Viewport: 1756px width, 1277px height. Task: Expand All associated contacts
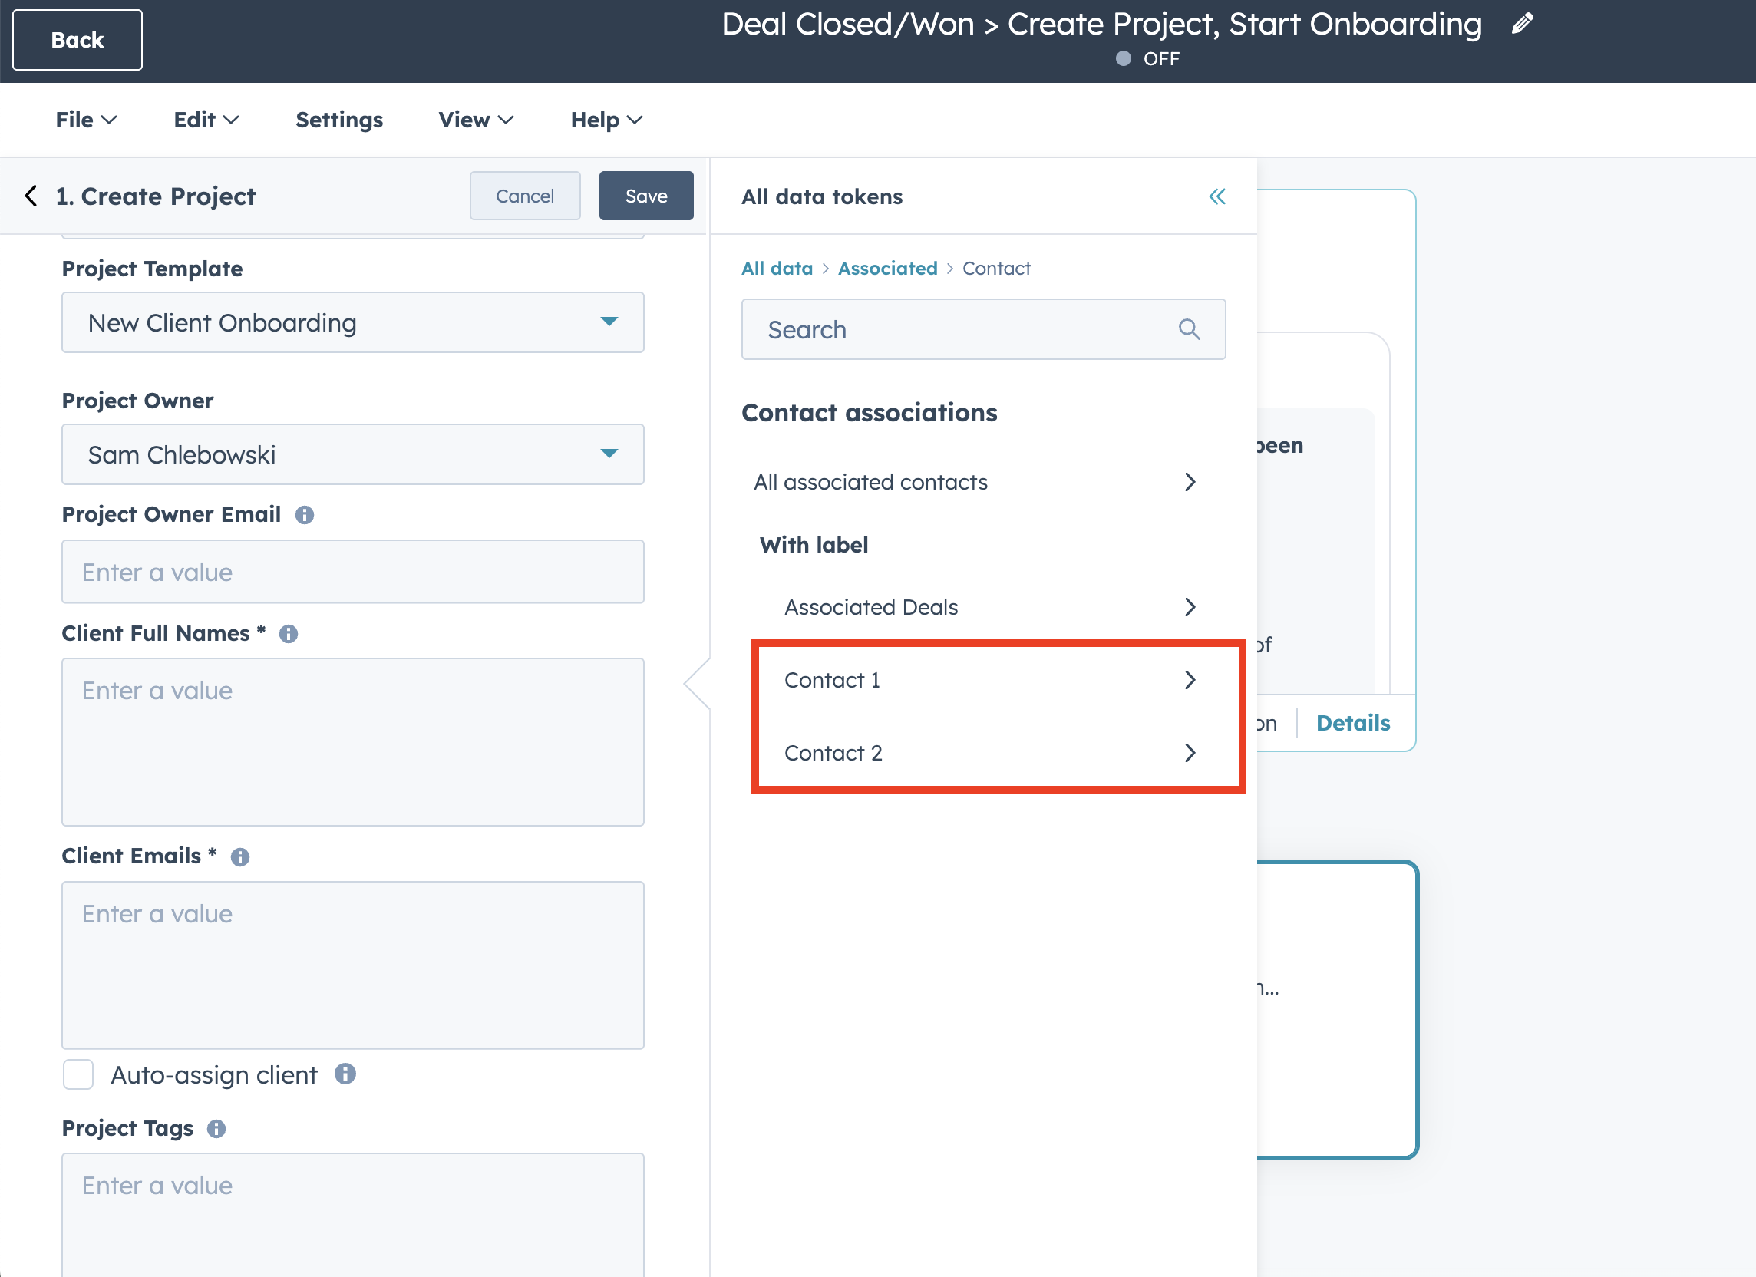(x=975, y=483)
